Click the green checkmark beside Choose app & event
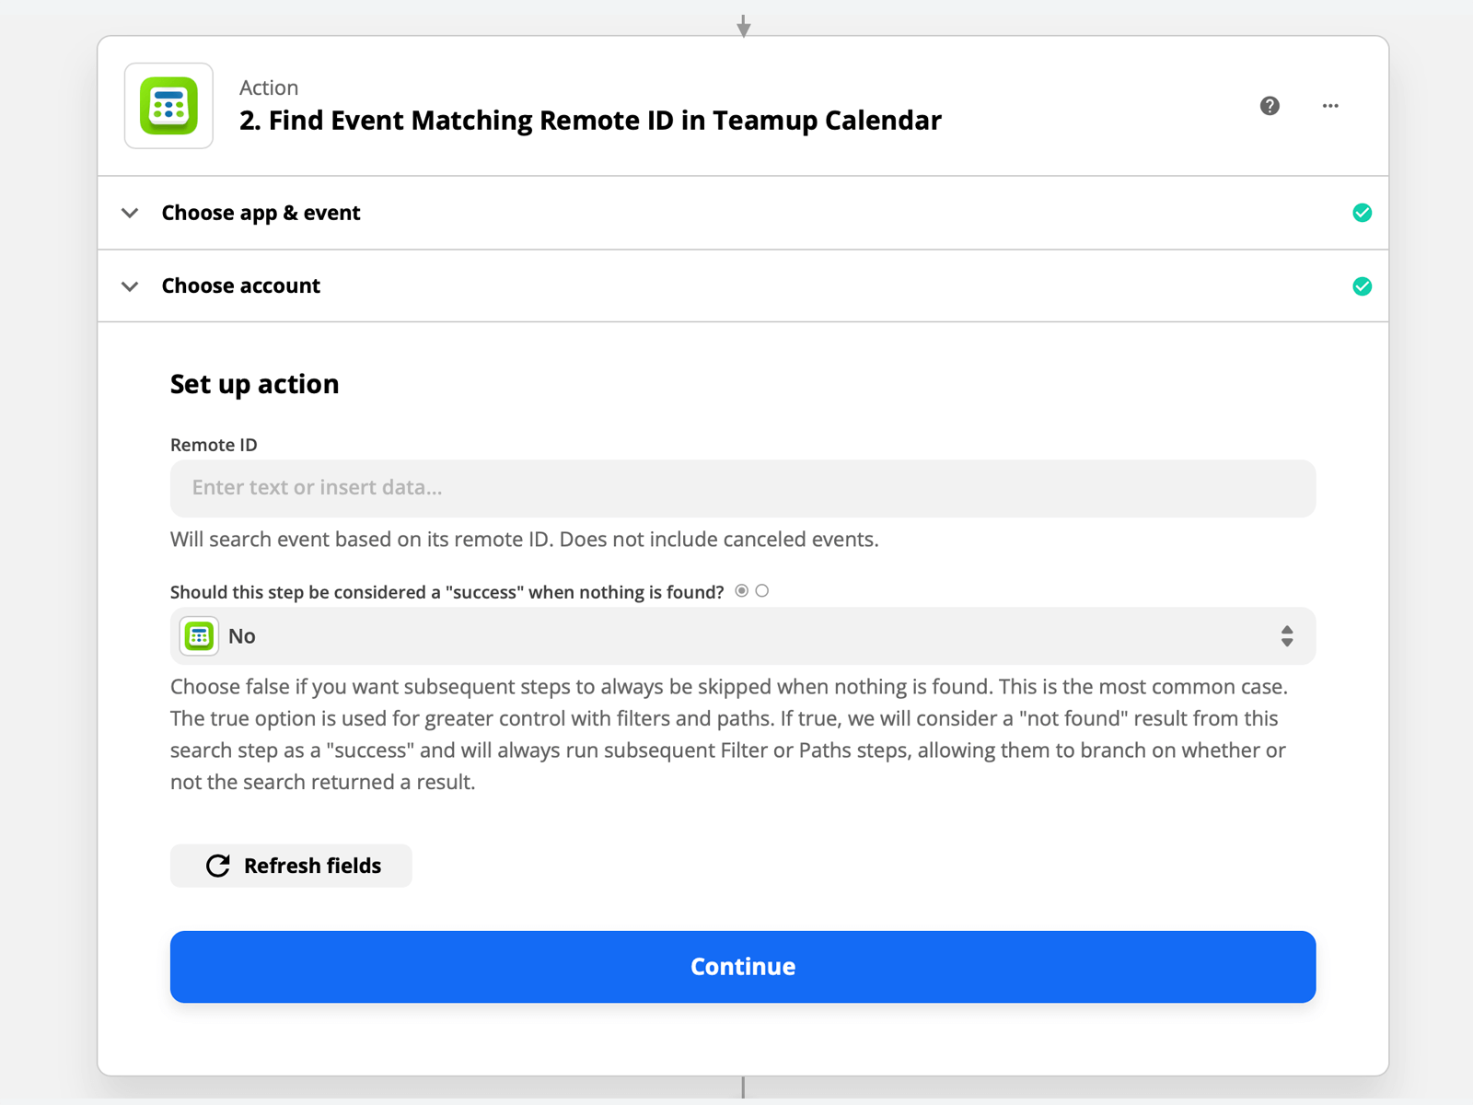This screenshot has width=1473, height=1105. pos(1363,213)
